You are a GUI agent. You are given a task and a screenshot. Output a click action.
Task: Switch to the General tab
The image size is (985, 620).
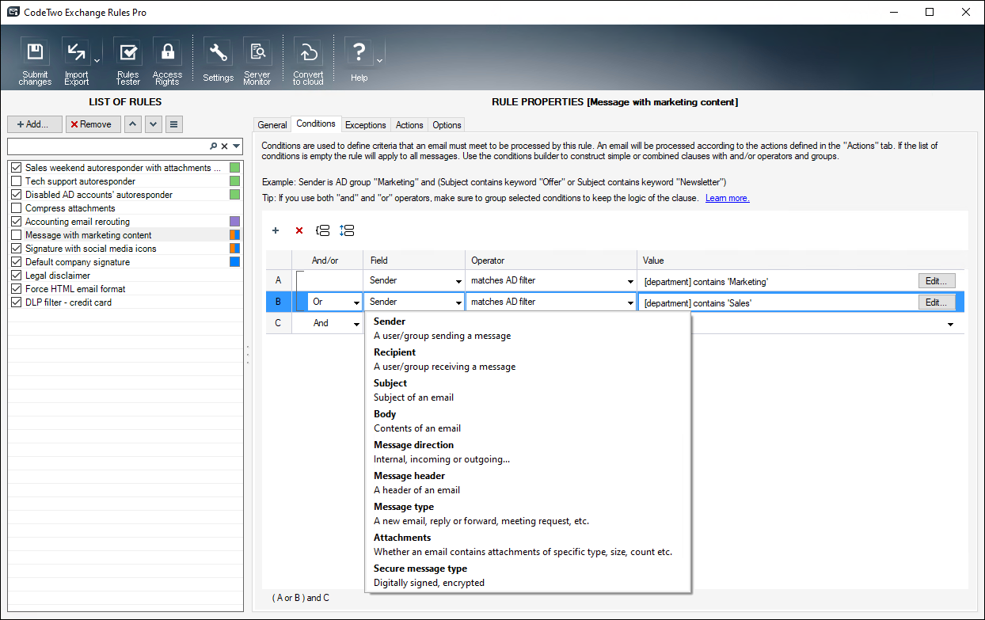(x=272, y=125)
